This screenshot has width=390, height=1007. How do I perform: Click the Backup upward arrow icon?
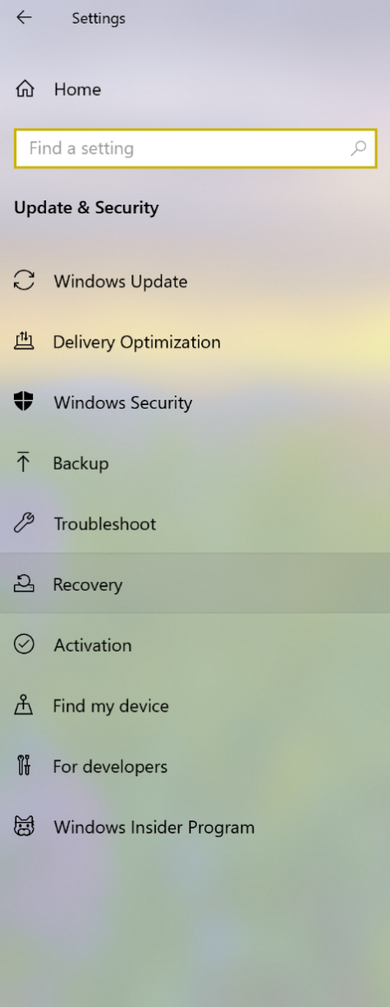point(24,463)
